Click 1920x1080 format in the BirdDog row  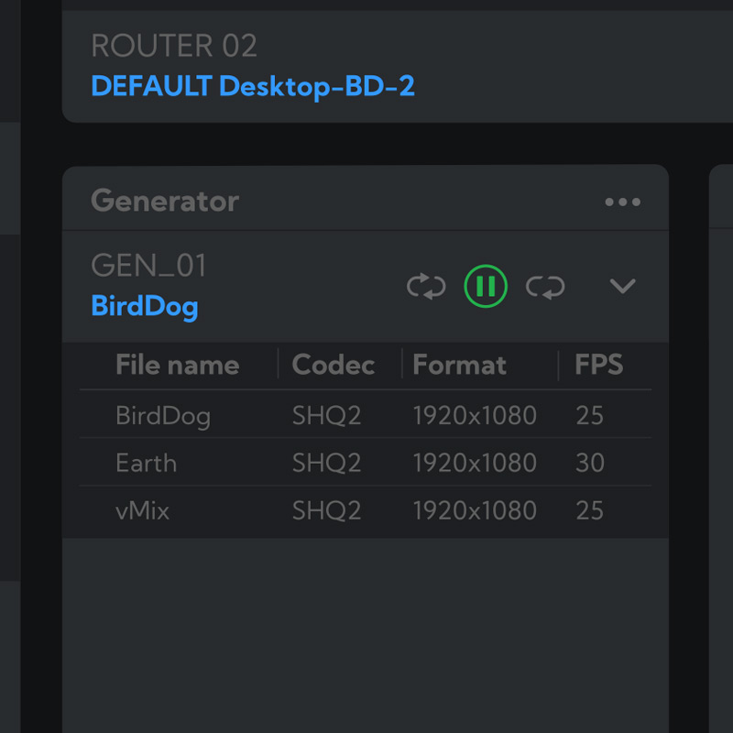(475, 415)
